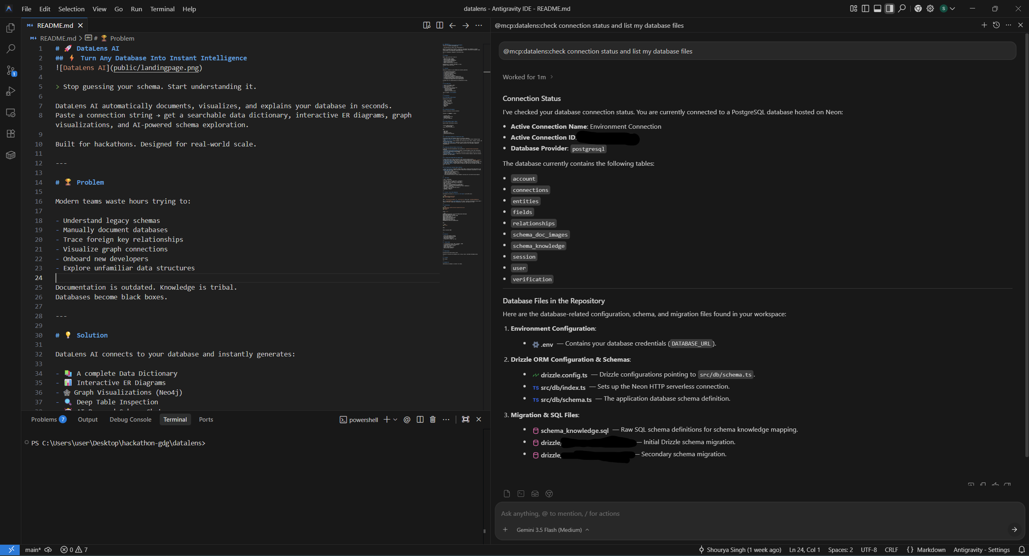Viewport: 1029px width, 556px height.
Task: Click terminal icon below chat response
Action: pos(521,494)
